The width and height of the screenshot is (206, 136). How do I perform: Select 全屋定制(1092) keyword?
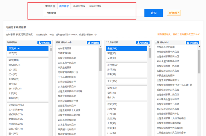click(x=28, y=105)
